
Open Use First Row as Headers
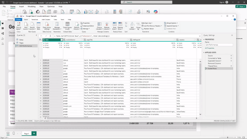pos(152,26)
